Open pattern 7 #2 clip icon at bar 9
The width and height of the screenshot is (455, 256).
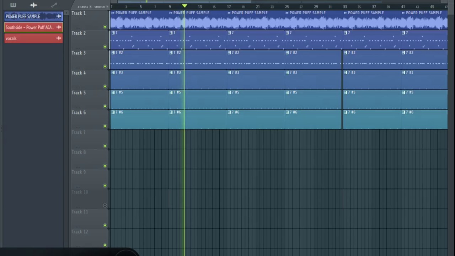[171, 53]
